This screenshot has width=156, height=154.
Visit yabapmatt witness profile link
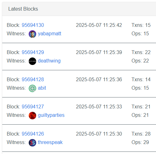point(50,34)
